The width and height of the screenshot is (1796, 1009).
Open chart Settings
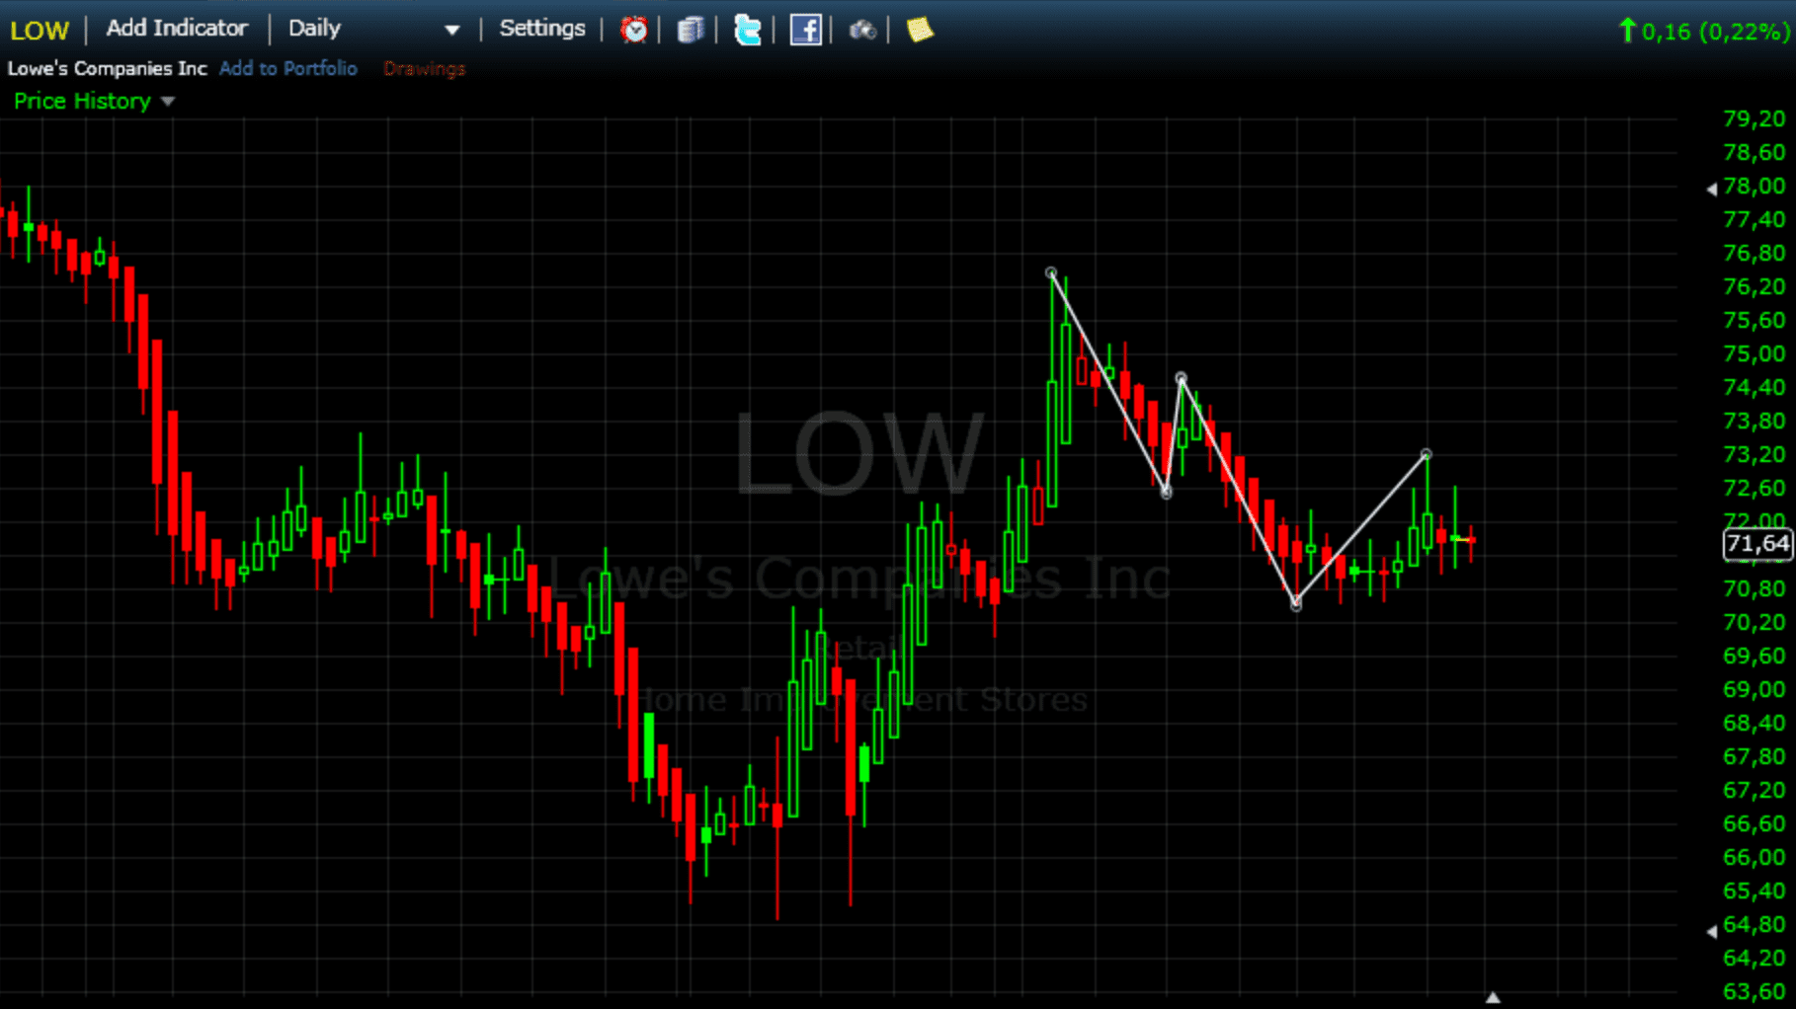point(541,29)
